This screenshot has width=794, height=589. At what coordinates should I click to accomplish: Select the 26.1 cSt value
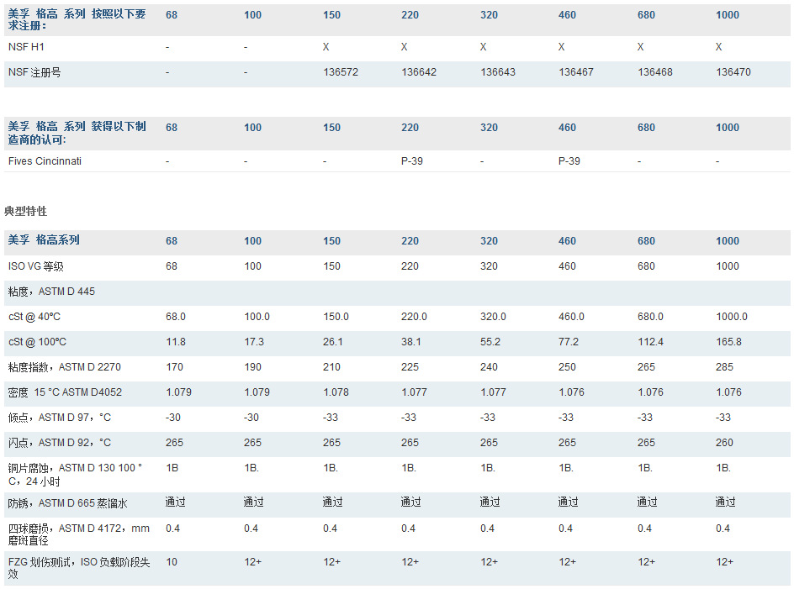click(333, 342)
